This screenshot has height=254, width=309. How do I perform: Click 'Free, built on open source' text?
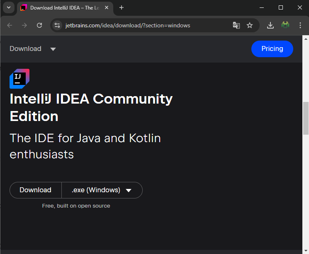click(76, 206)
